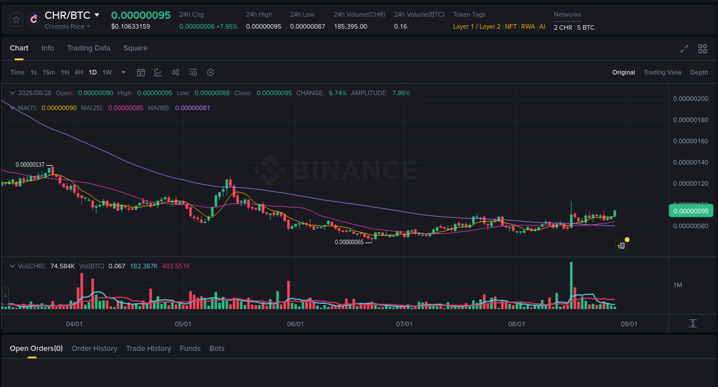Select the 1W timeframe option
Image resolution: width=718 pixels, height=387 pixels.
tap(107, 72)
